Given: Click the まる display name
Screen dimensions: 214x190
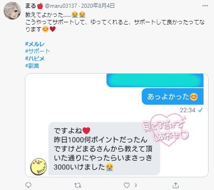Looking at the screenshot, I should (30, 6).
